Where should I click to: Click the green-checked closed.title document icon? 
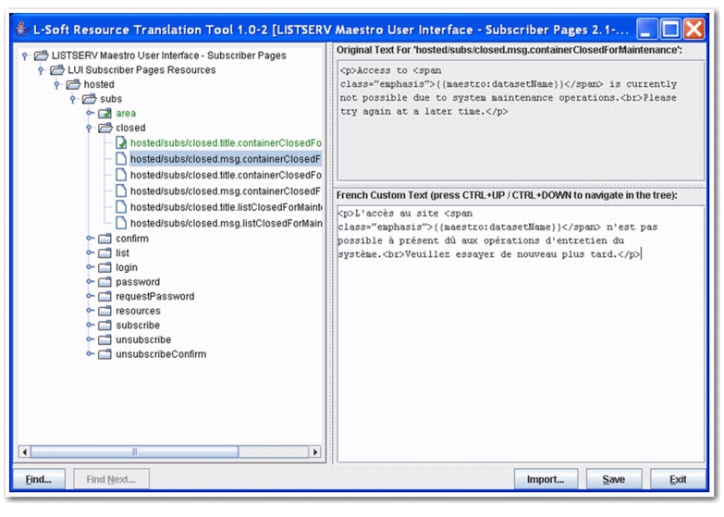[x=121, y=142]
